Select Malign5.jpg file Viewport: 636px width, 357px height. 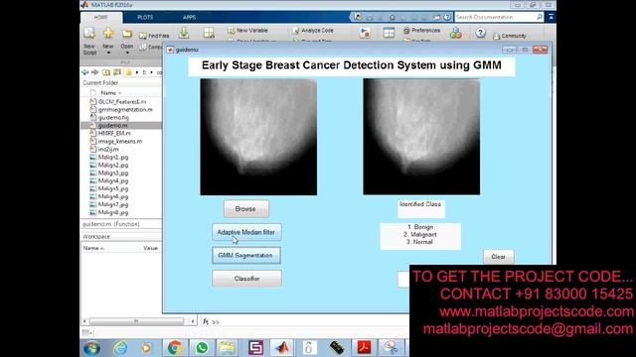pos(113,188)
